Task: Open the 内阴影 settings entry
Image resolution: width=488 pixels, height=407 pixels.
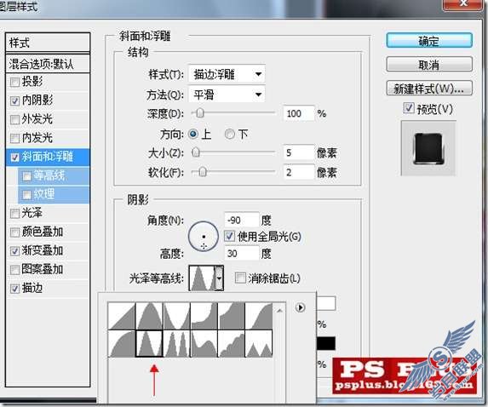Action: [37, 100]
